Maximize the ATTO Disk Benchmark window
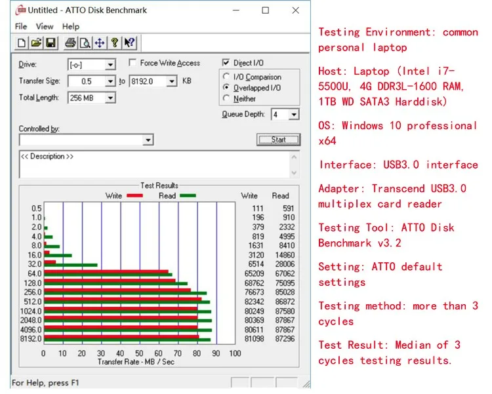 pos(266,10)
